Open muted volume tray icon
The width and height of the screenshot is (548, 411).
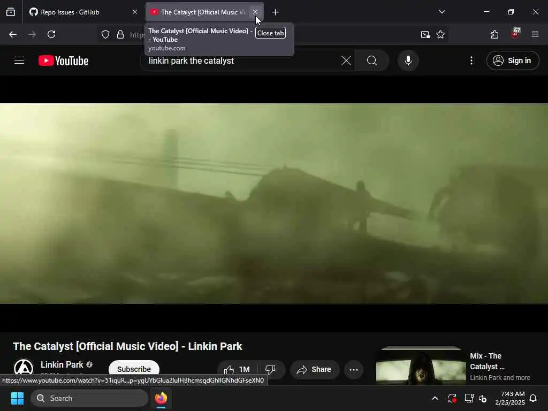[x=483, y=398]
